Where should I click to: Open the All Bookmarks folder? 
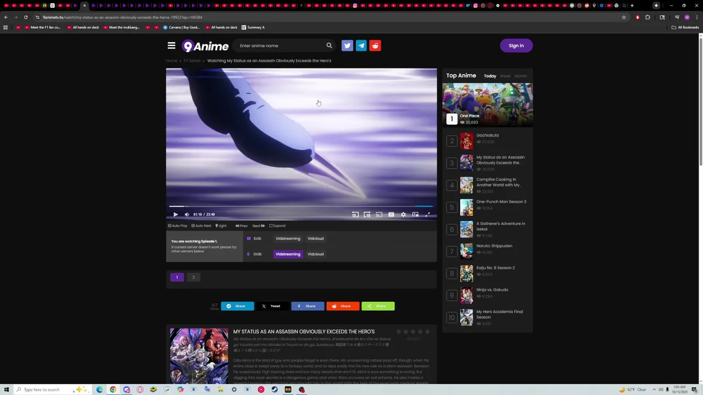685,27
